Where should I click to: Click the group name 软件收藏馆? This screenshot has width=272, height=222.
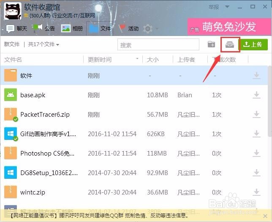coord(42,7)
